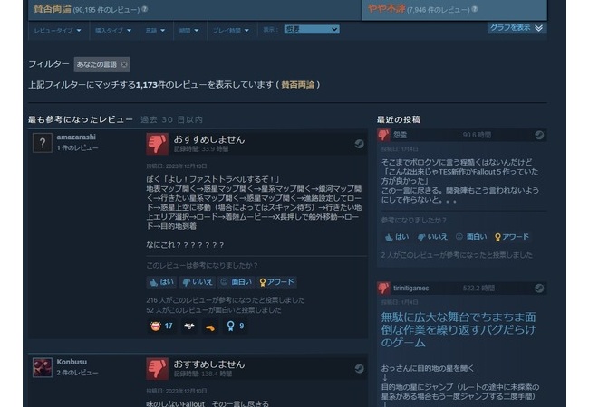
Task: Click the laughing face award showing 17
Action: click(161, 326)
